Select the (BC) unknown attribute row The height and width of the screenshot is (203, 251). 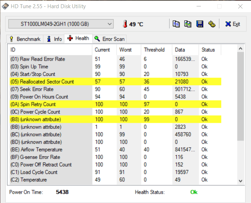115,135
